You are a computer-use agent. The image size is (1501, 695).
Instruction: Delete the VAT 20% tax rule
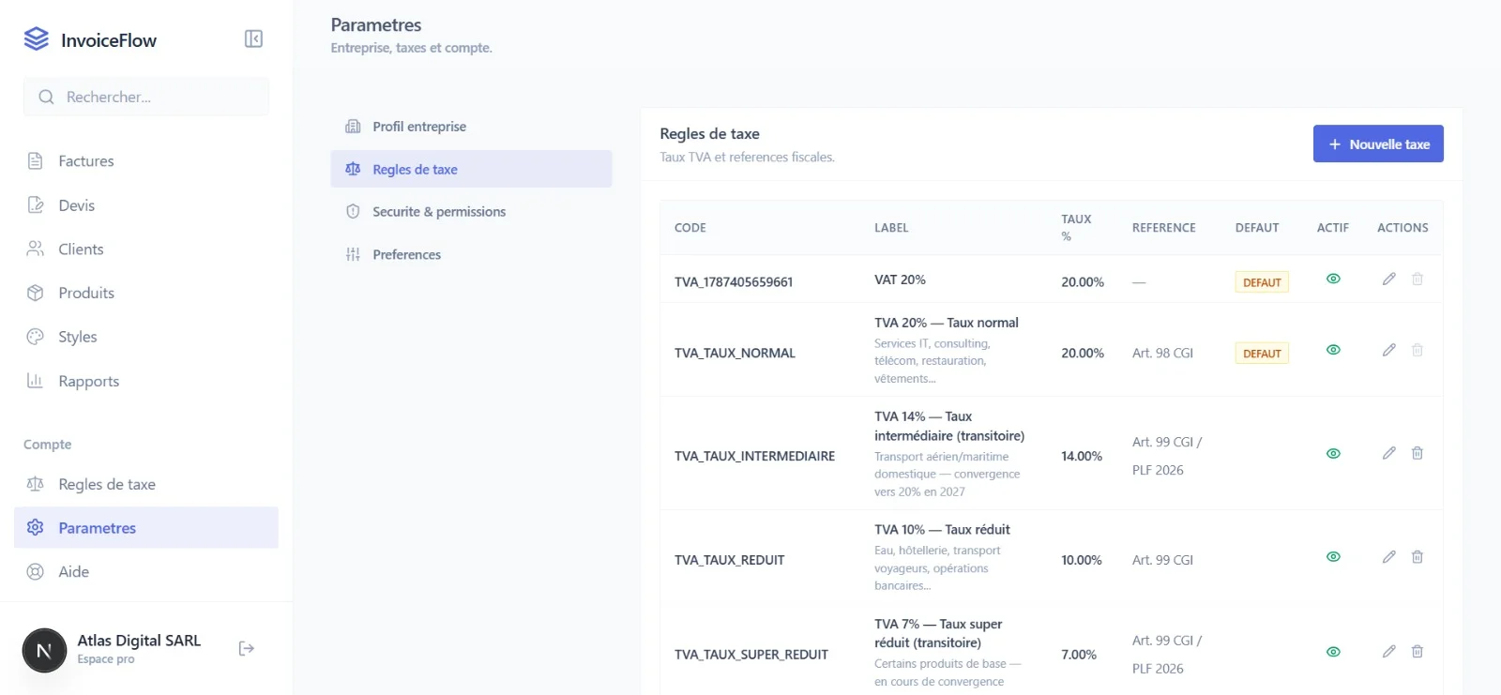click(1418, 279)
